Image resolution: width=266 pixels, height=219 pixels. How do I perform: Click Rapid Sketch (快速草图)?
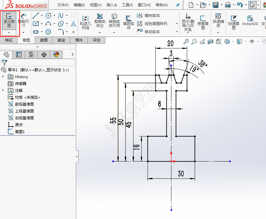pyautogui.click(x=234, y=22)
